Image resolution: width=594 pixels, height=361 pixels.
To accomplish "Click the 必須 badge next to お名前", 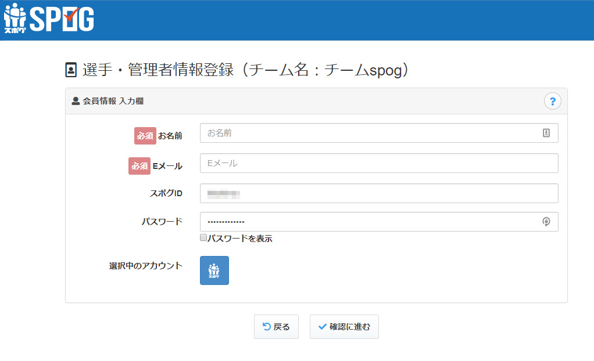I will (145, 136).
